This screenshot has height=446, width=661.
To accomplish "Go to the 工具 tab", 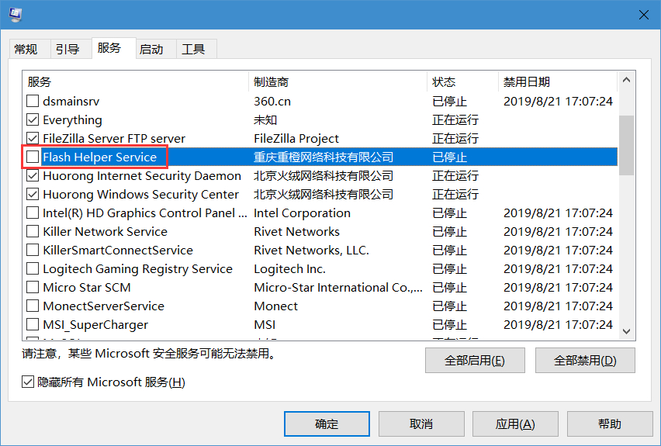I will (193, 49).
